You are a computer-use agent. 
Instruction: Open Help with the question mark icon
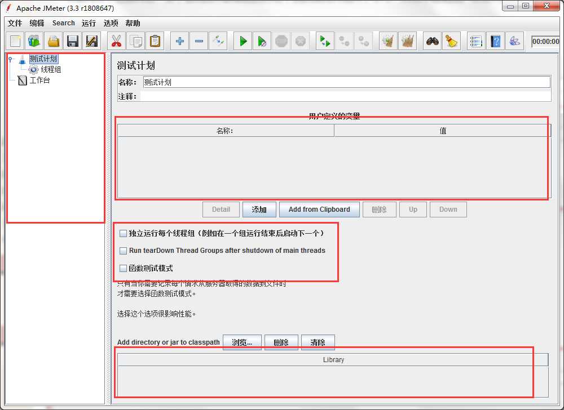pyautogui.click(x=495, y=41)
